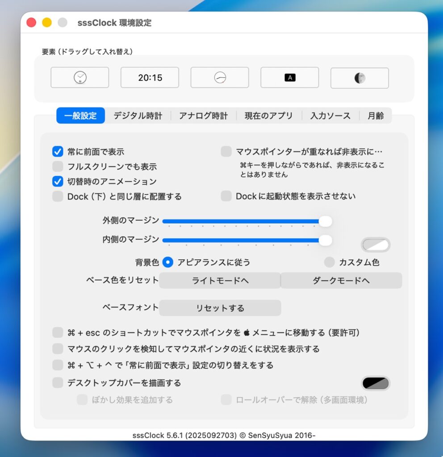The height and width of the screenshot is (457, 443).
Task: Select the カスタム色 radio button
Action: (329, 262)
